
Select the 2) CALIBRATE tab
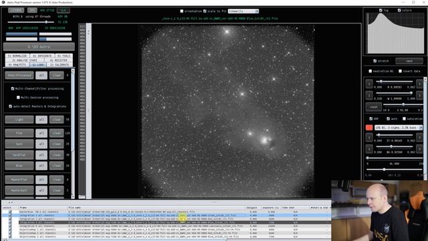coord(60,65)
